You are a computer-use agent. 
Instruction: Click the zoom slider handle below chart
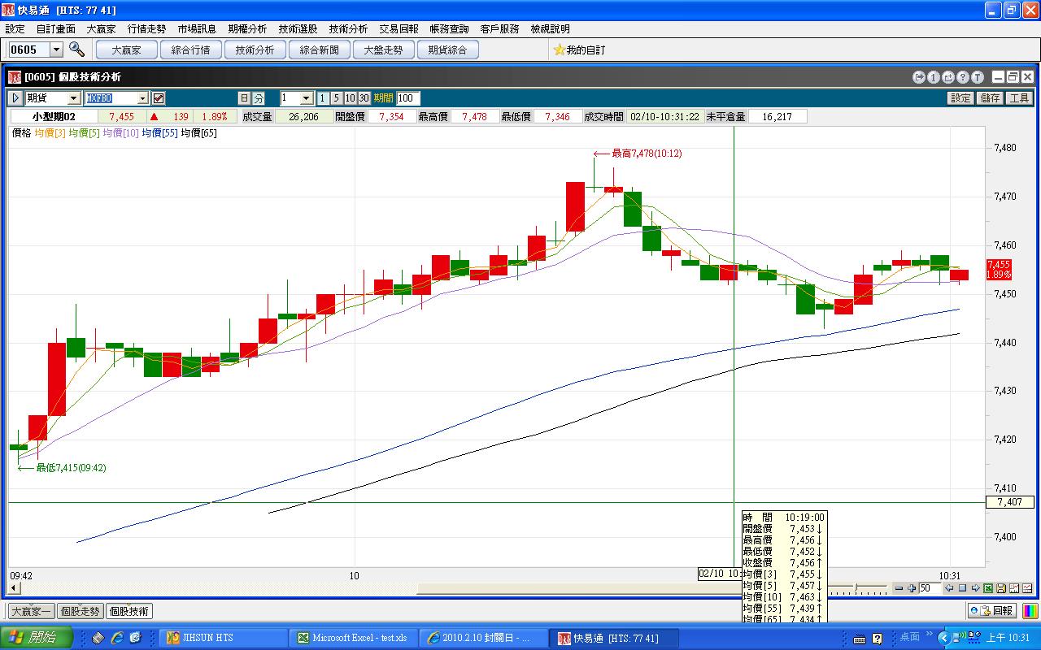click(x=856, y=587)
